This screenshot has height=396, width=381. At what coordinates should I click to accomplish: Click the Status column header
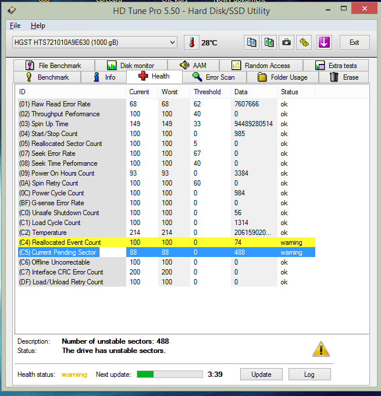tap(296, 92)
